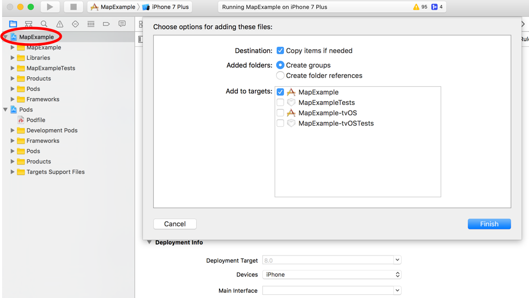Viewport: 529px width, 298px height.
Task: Select the MapExample scheme in toolbar
Action: (x=113, y=7)
